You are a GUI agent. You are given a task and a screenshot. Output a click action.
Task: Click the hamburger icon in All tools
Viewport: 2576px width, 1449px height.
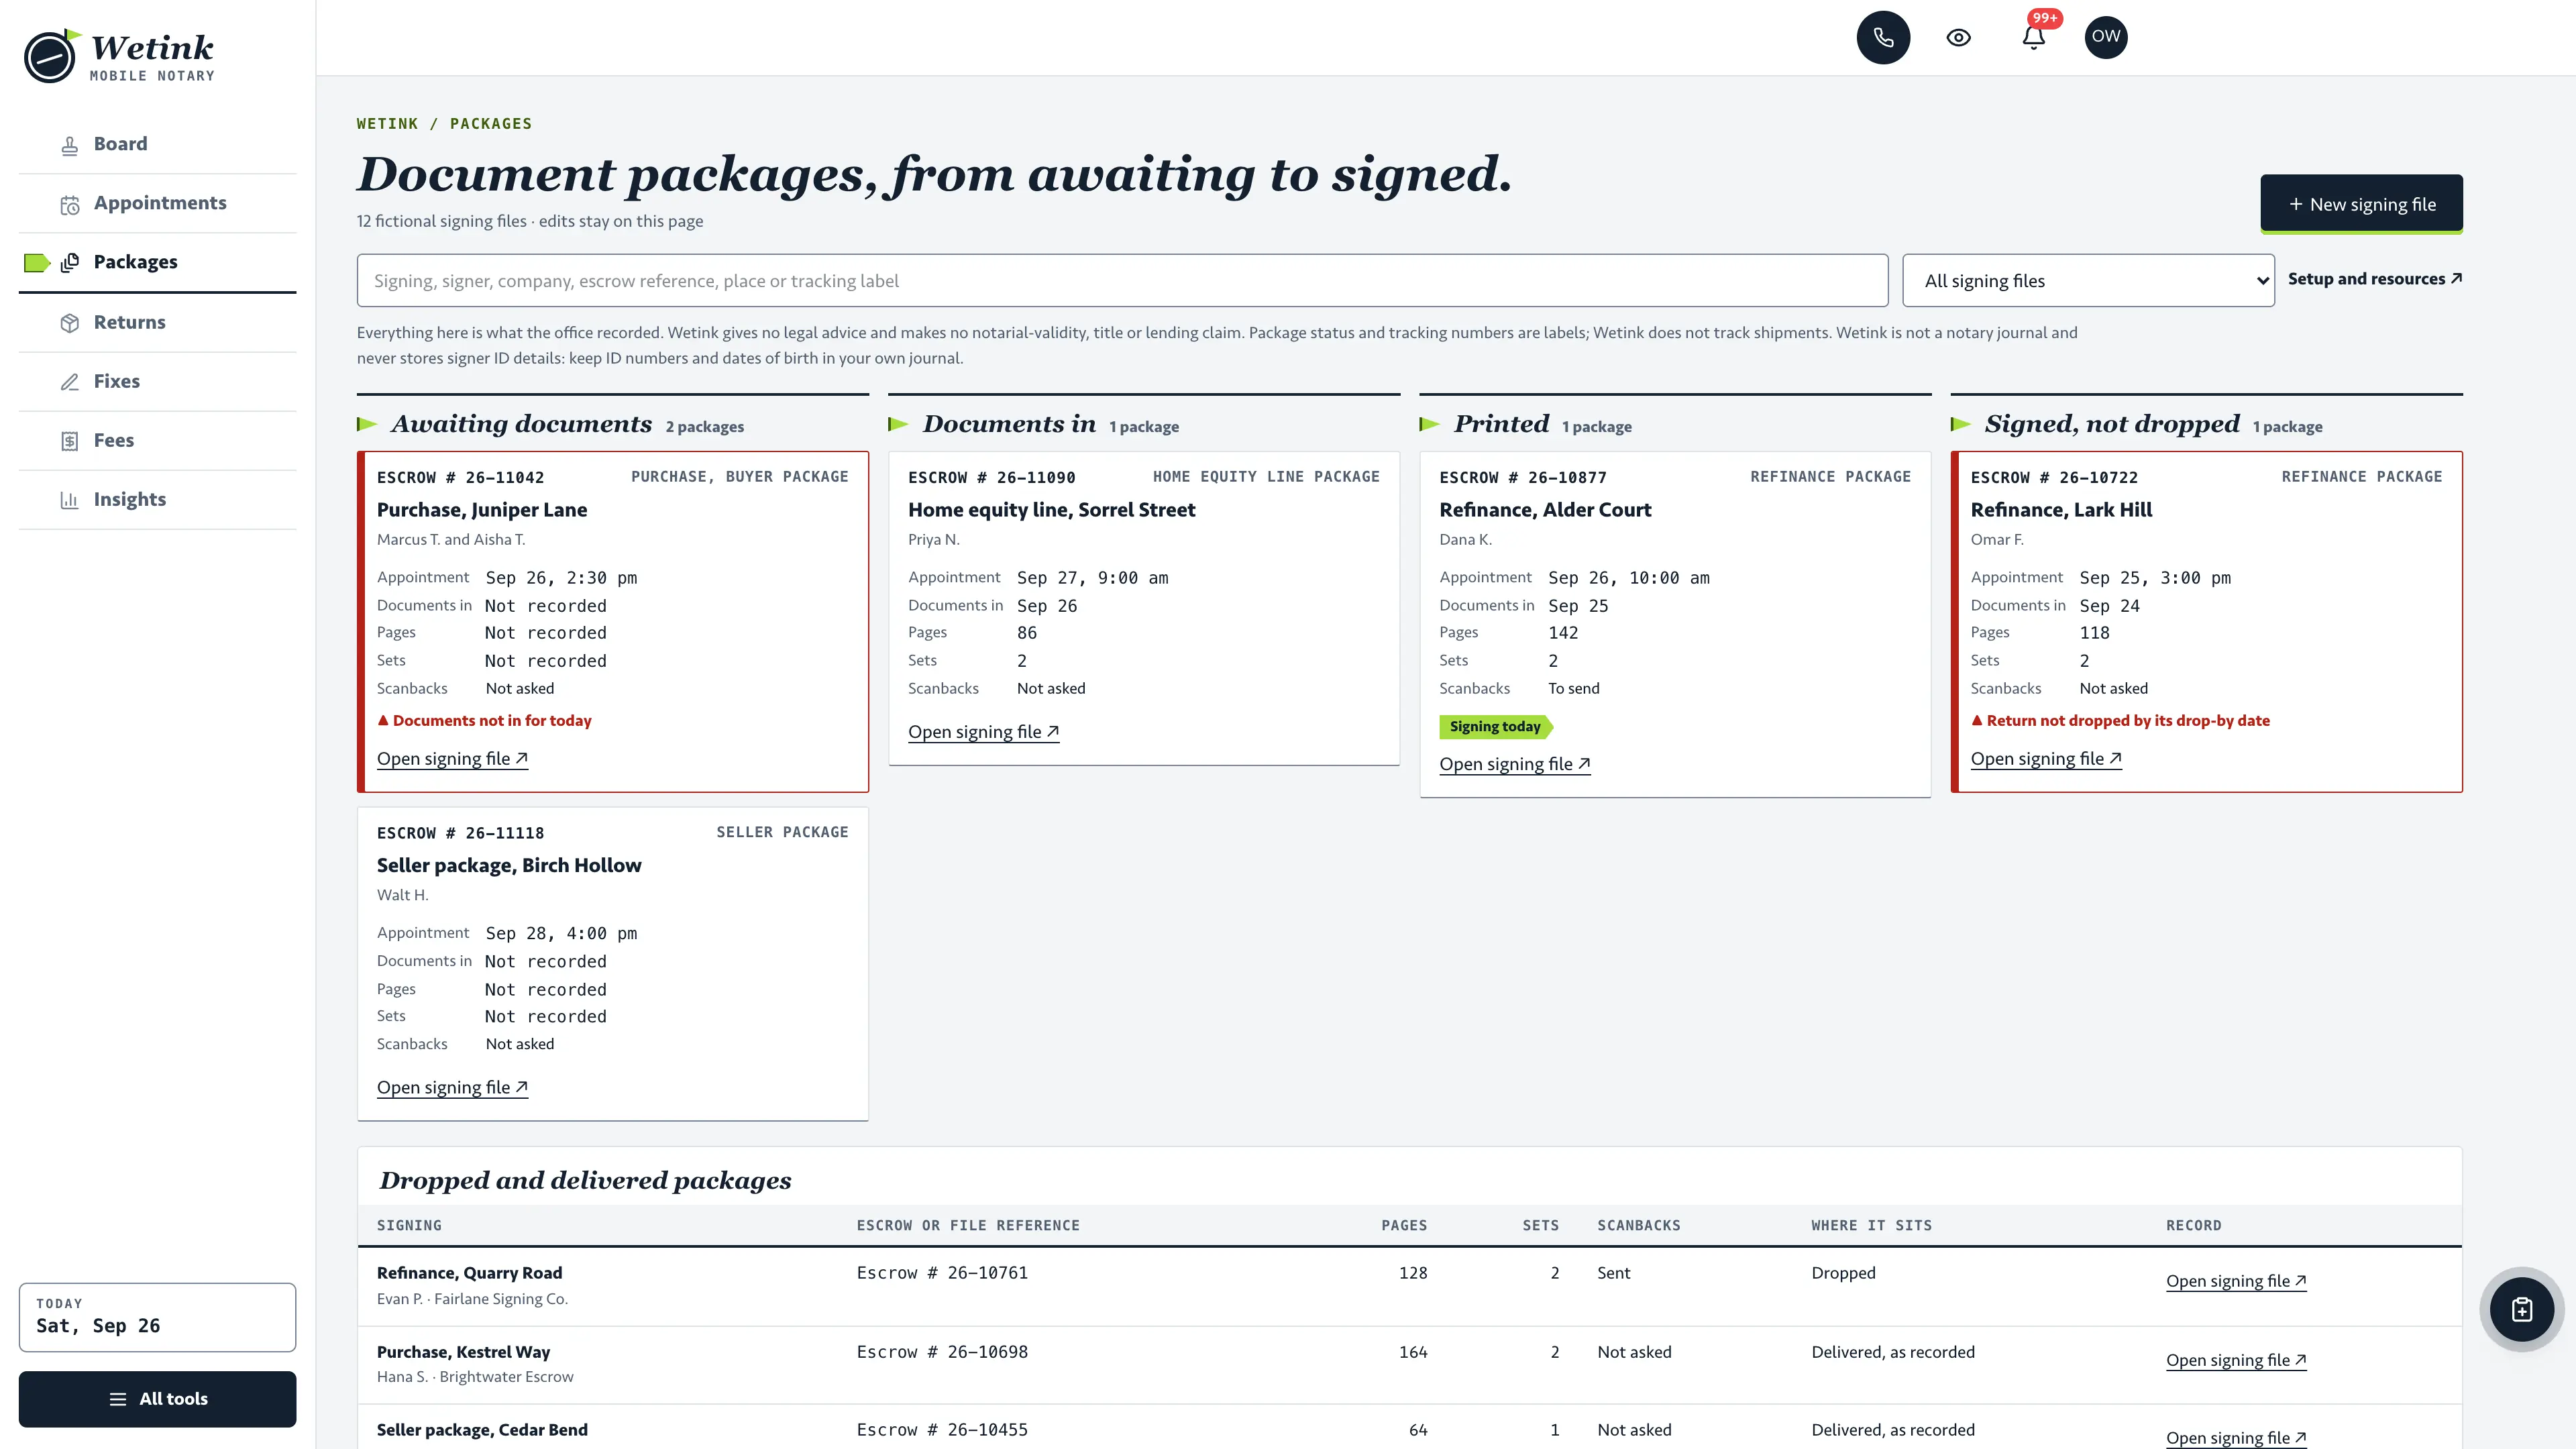118,1399
